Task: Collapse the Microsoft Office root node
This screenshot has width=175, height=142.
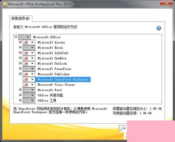Action: pyautogui.click(x=16, y=36)
